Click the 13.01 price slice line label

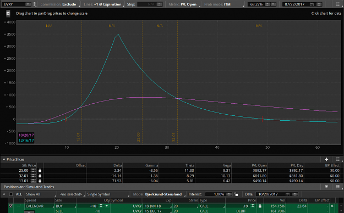point(78,137)
